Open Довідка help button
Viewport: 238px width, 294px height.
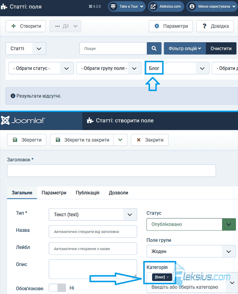215,26
